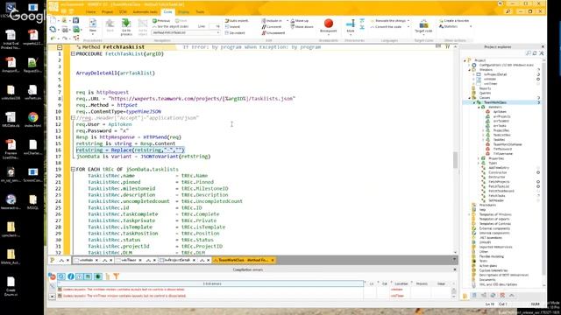Click the Target code icon
Viewport: 561px width, 315px height.
click(x=423, y=24)
